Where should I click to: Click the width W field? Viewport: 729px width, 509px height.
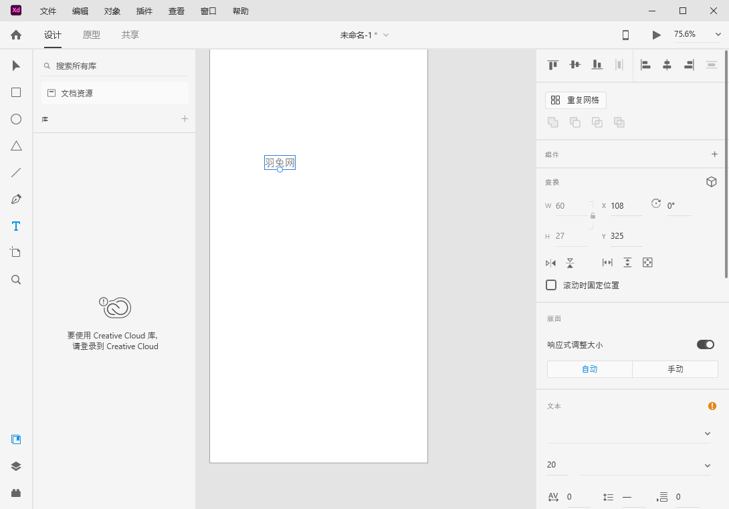(x=571, y=206)
